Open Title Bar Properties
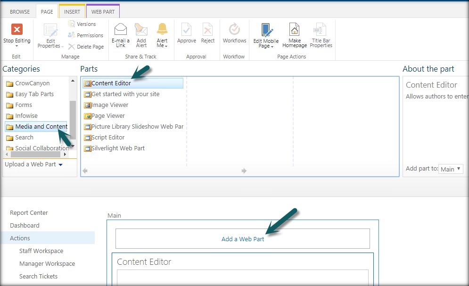Viewport: 469px width, 286px height. (321, 35)
